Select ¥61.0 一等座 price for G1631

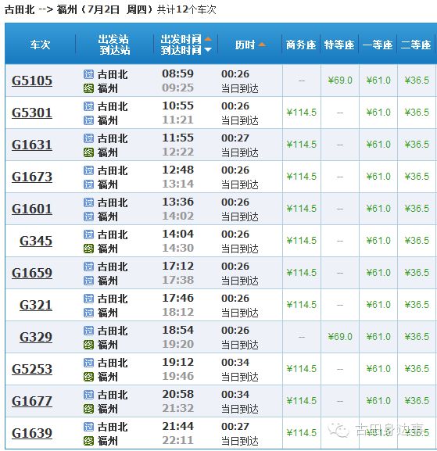pyautogui.click(x=378, y=145)
